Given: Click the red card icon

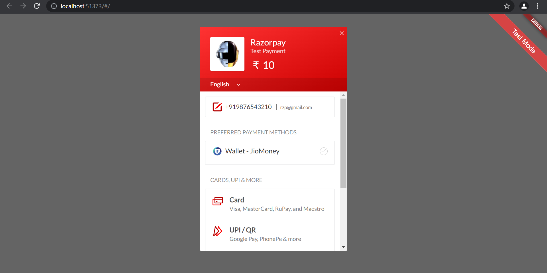Looking at the screenshot, I should point(218,201).
